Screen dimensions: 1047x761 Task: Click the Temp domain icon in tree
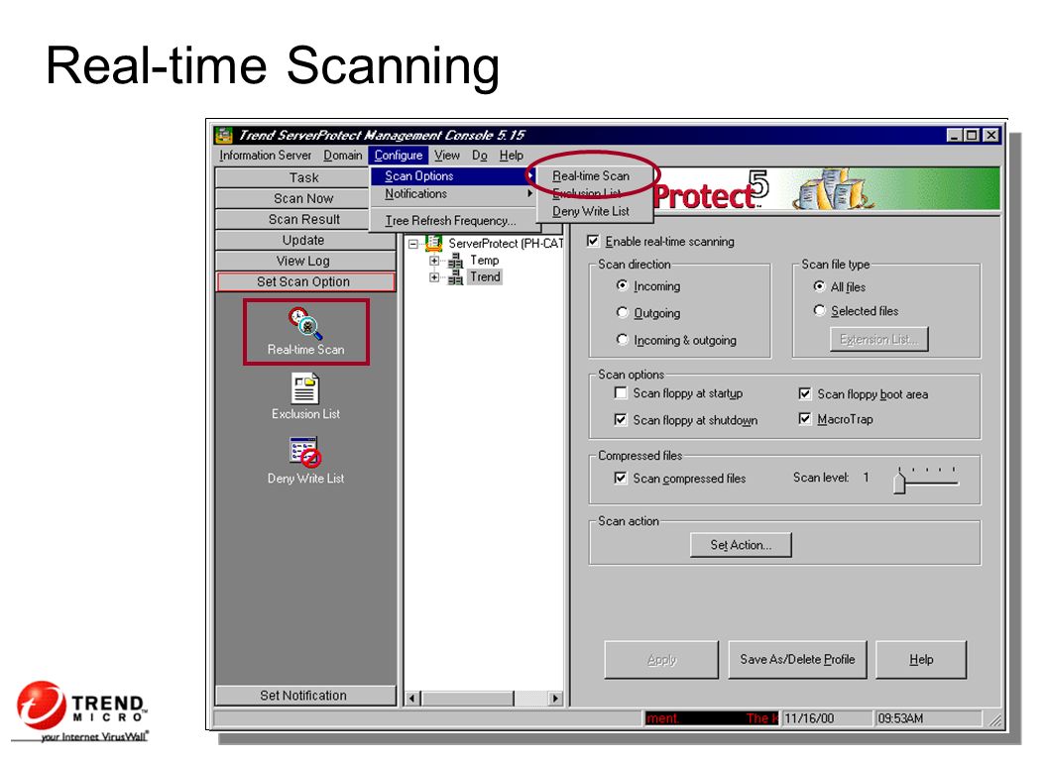455,261
